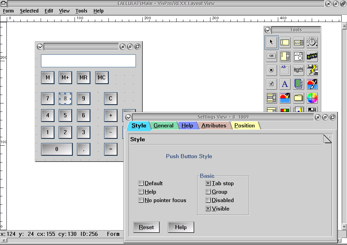The image size is (347, 245).
Task: Select the yellow folder container tool
Action: pyautogui.click(x=299, y=98)
